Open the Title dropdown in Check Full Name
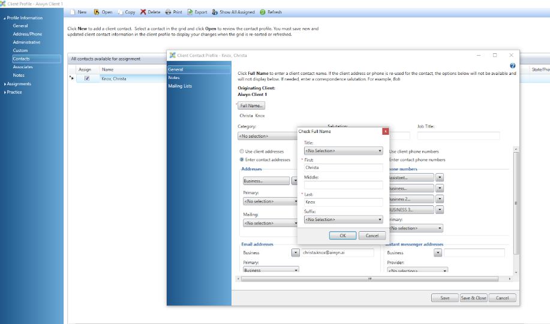550x324 pixels. click(x=343, y=150)
